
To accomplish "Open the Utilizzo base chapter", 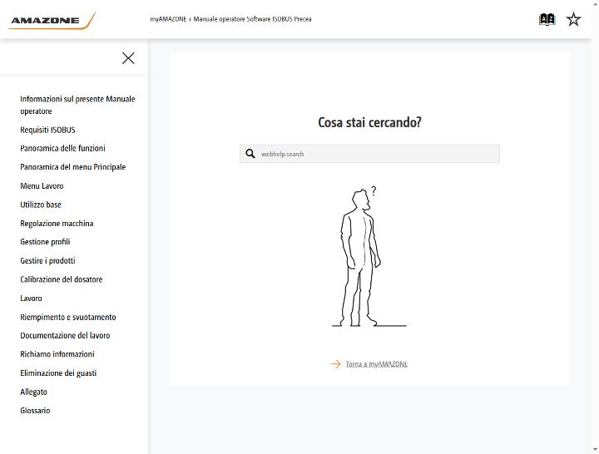I will pos(41,205).
